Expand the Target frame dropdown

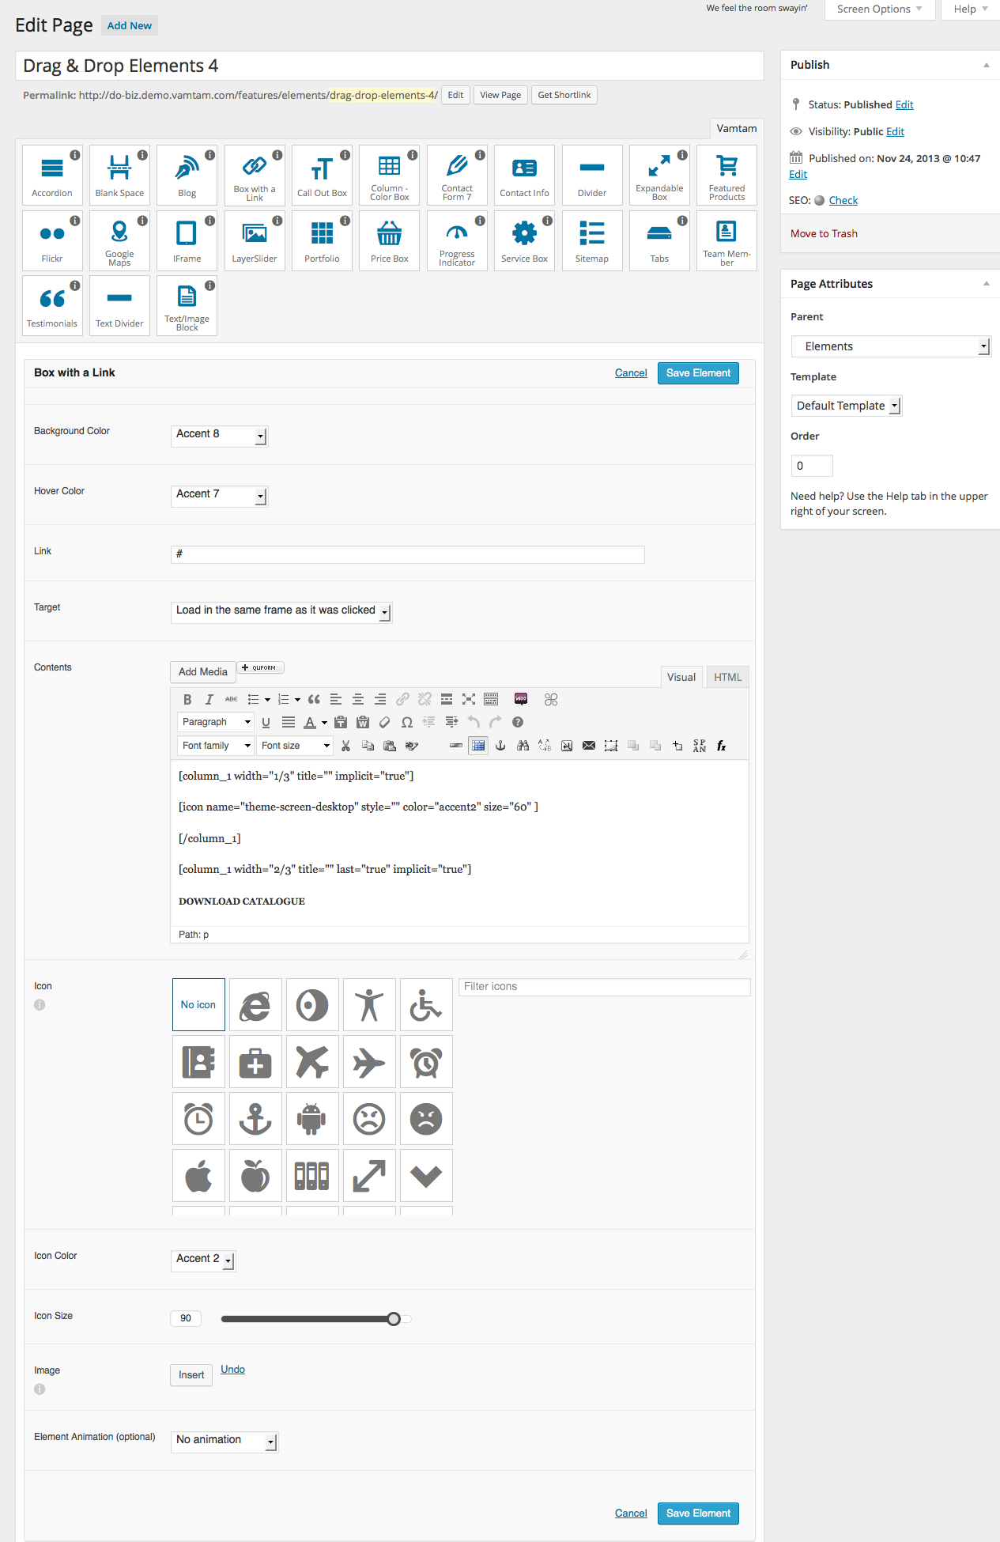(x=281, y=611)
